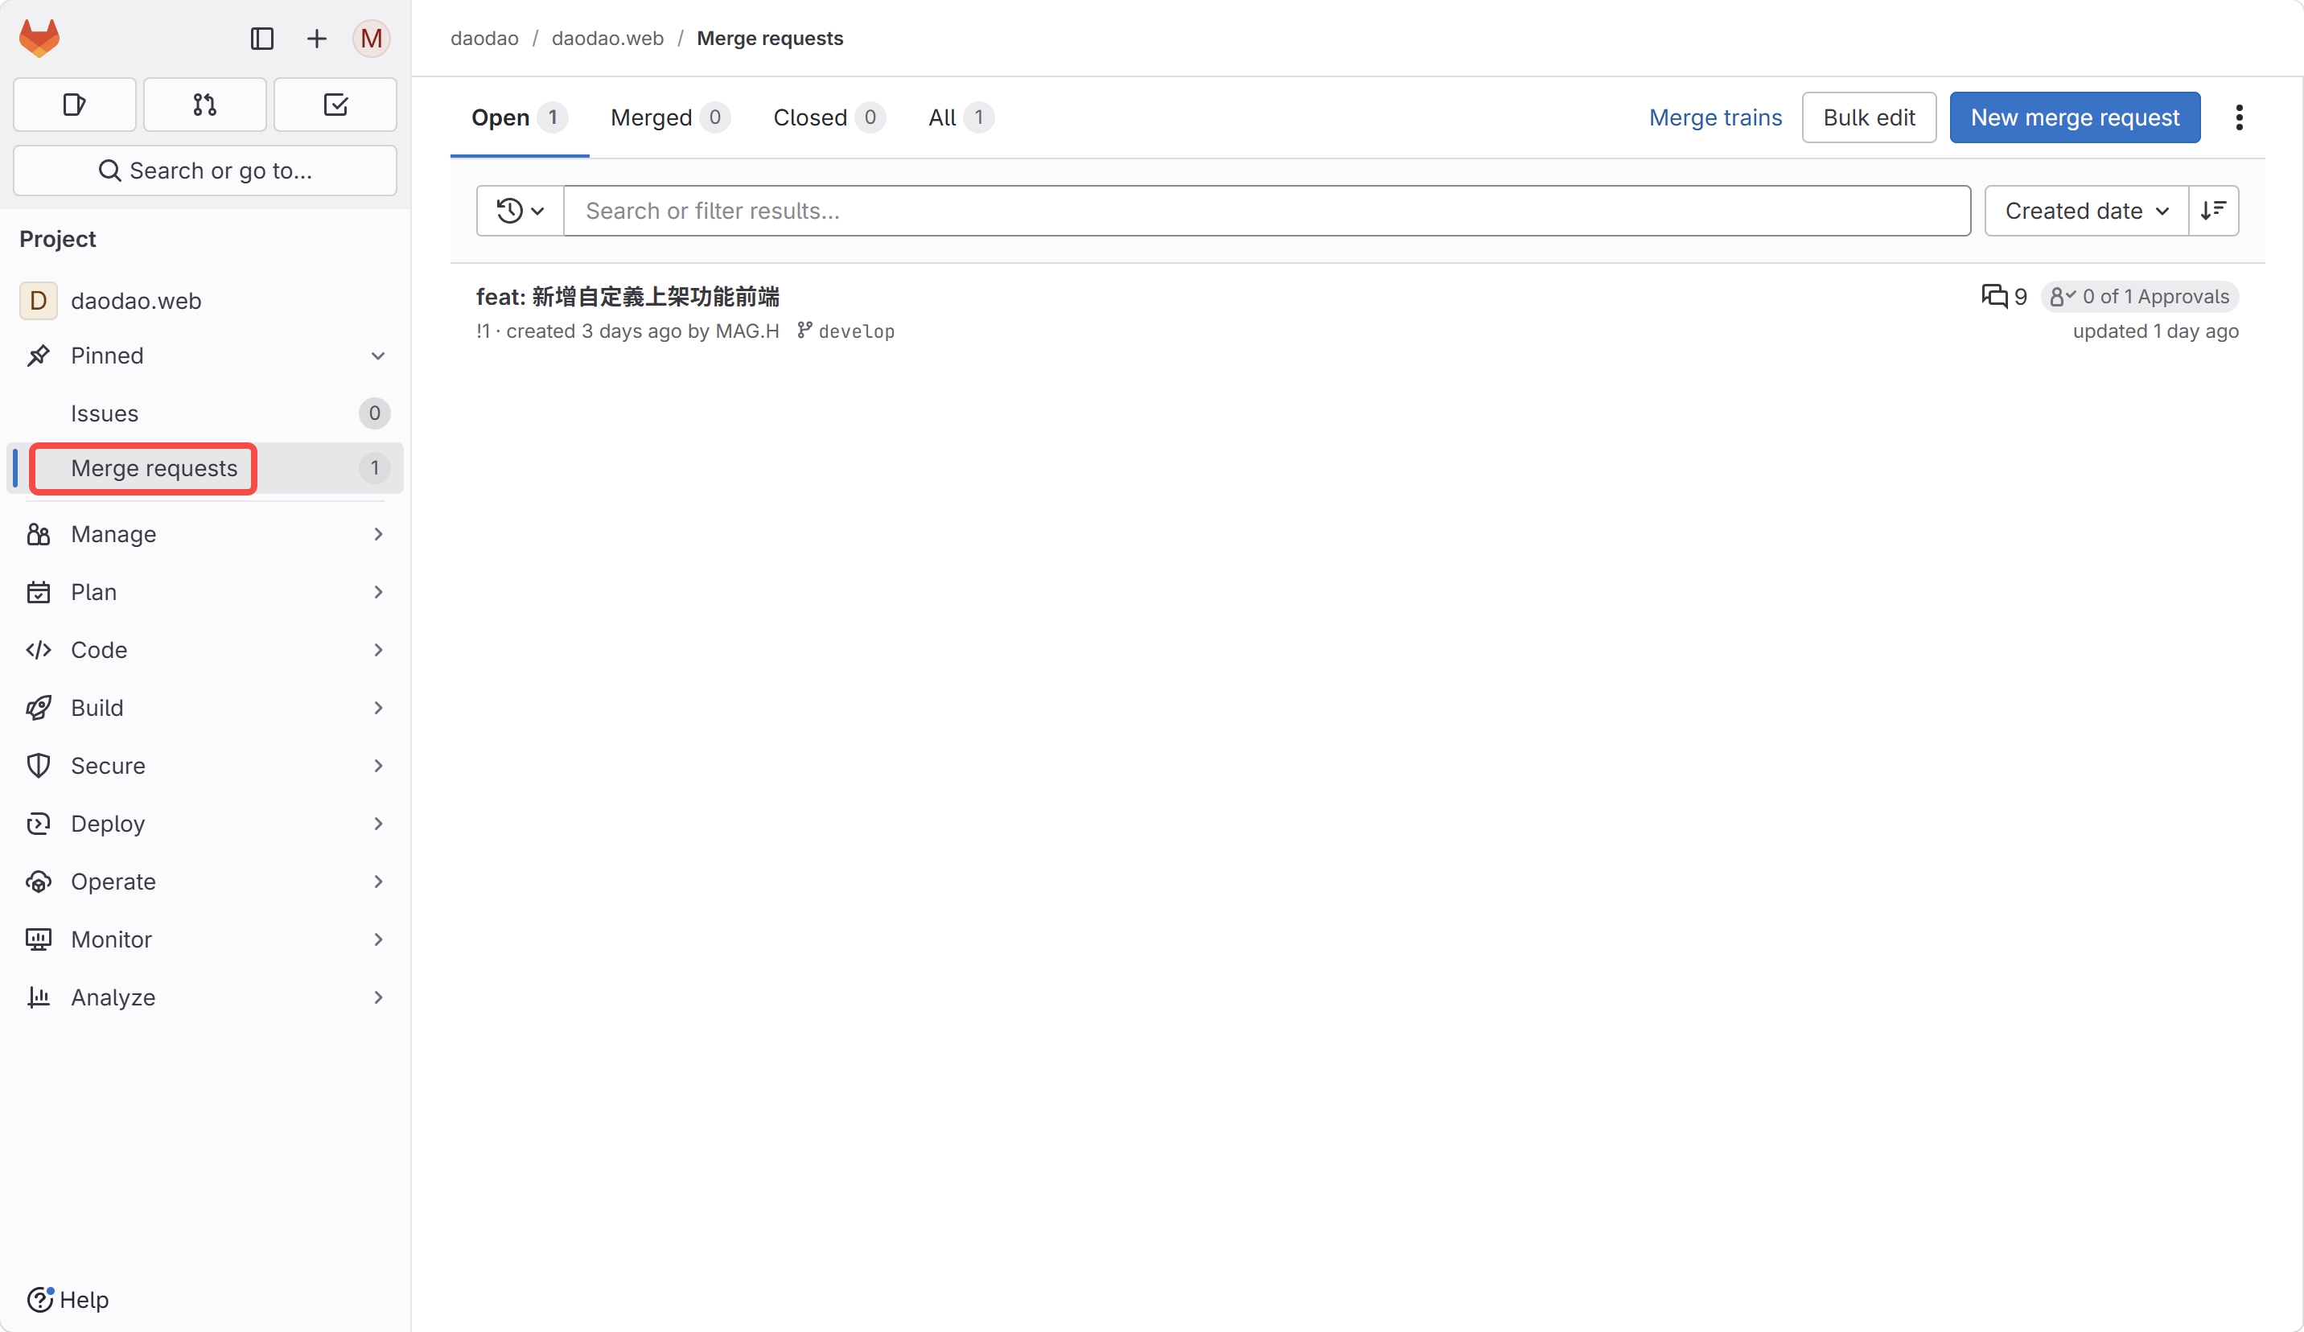Open merge request feat: 新增自定義上架功能前端
The image size is (2304, 1332).
point(627,296)
